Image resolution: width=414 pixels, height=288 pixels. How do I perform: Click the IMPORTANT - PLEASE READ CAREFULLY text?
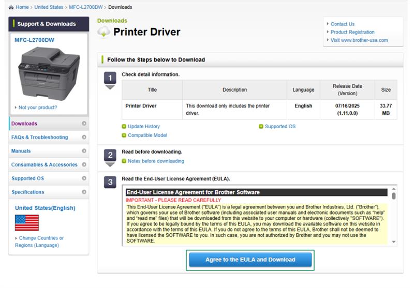173,200
